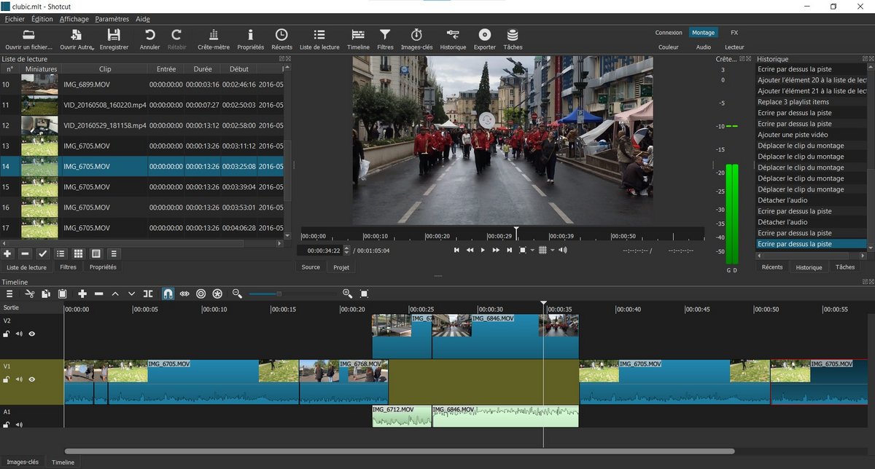Split clip at playhead on timeline

click(x=148, y=293)
